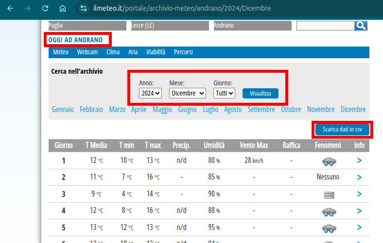Click the fog icon for day 3
This screenshot has height=243, width=383.
[x=329, y=195]
